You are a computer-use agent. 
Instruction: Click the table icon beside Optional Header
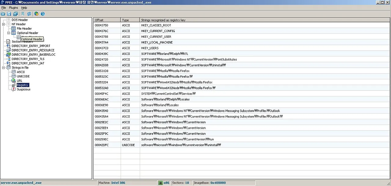click(13, 33)
